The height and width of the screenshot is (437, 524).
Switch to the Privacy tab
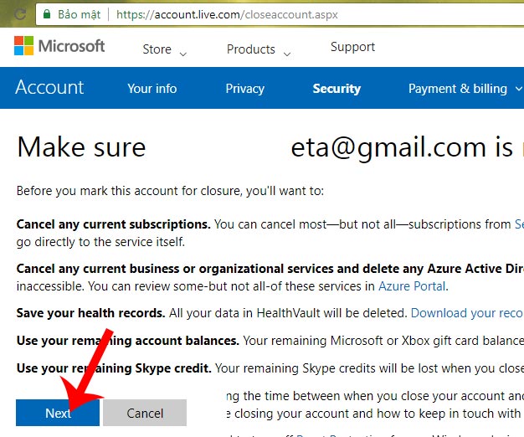(244, 89)
